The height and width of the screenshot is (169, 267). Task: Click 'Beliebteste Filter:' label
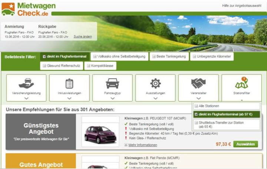pos(20,57)
